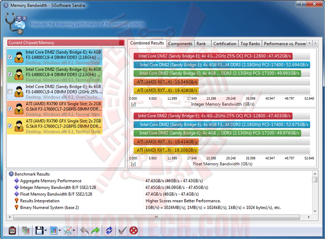Click the checkmark OK icon
The image size is (325, 239).
coord(122,230)
